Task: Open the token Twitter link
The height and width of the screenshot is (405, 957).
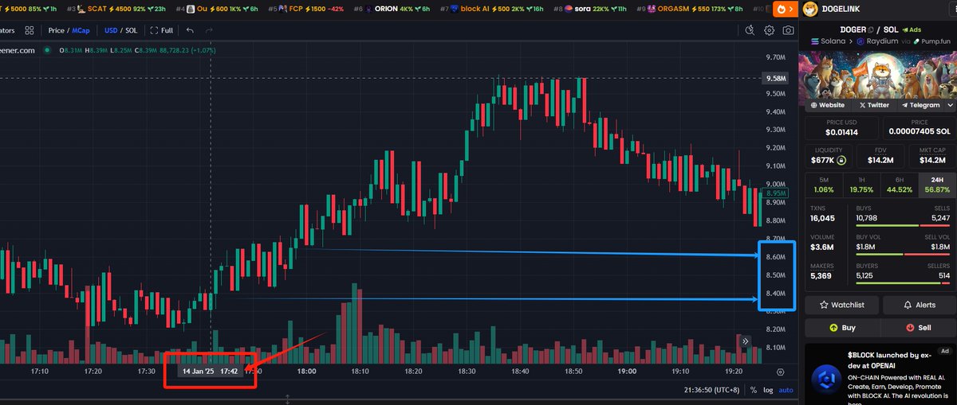Action: click(x=874, y=105)
